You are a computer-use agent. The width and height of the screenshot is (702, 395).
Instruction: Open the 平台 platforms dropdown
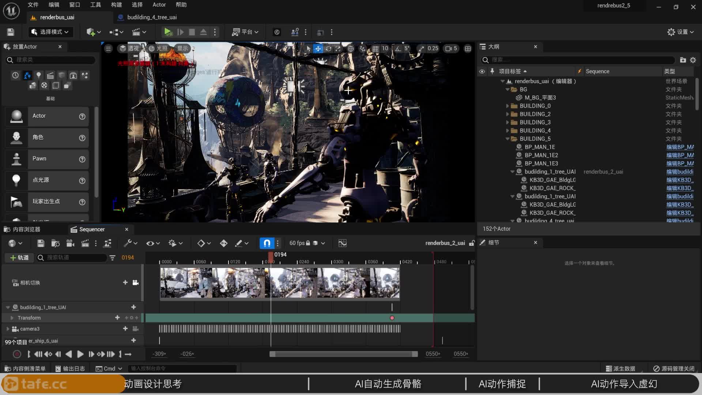pos(245,32)
